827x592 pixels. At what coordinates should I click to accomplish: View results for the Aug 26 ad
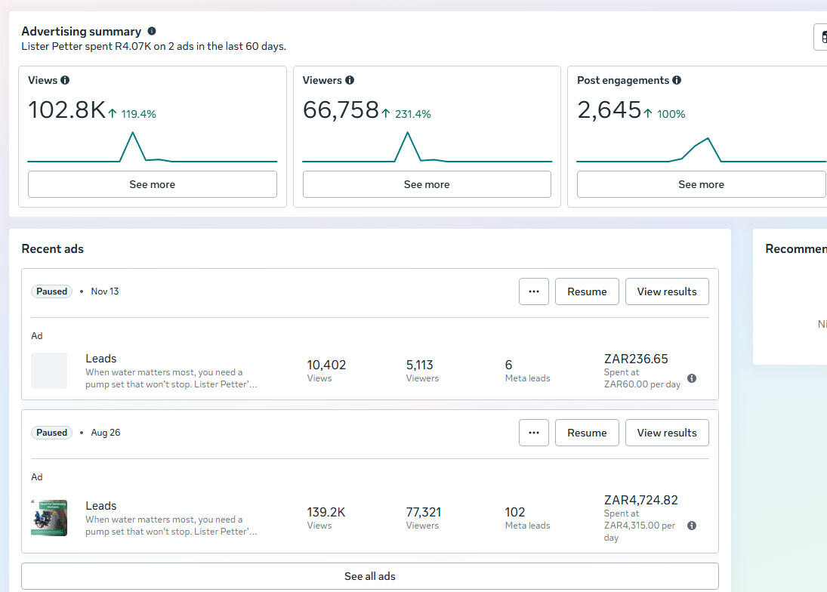coord(667,433)
